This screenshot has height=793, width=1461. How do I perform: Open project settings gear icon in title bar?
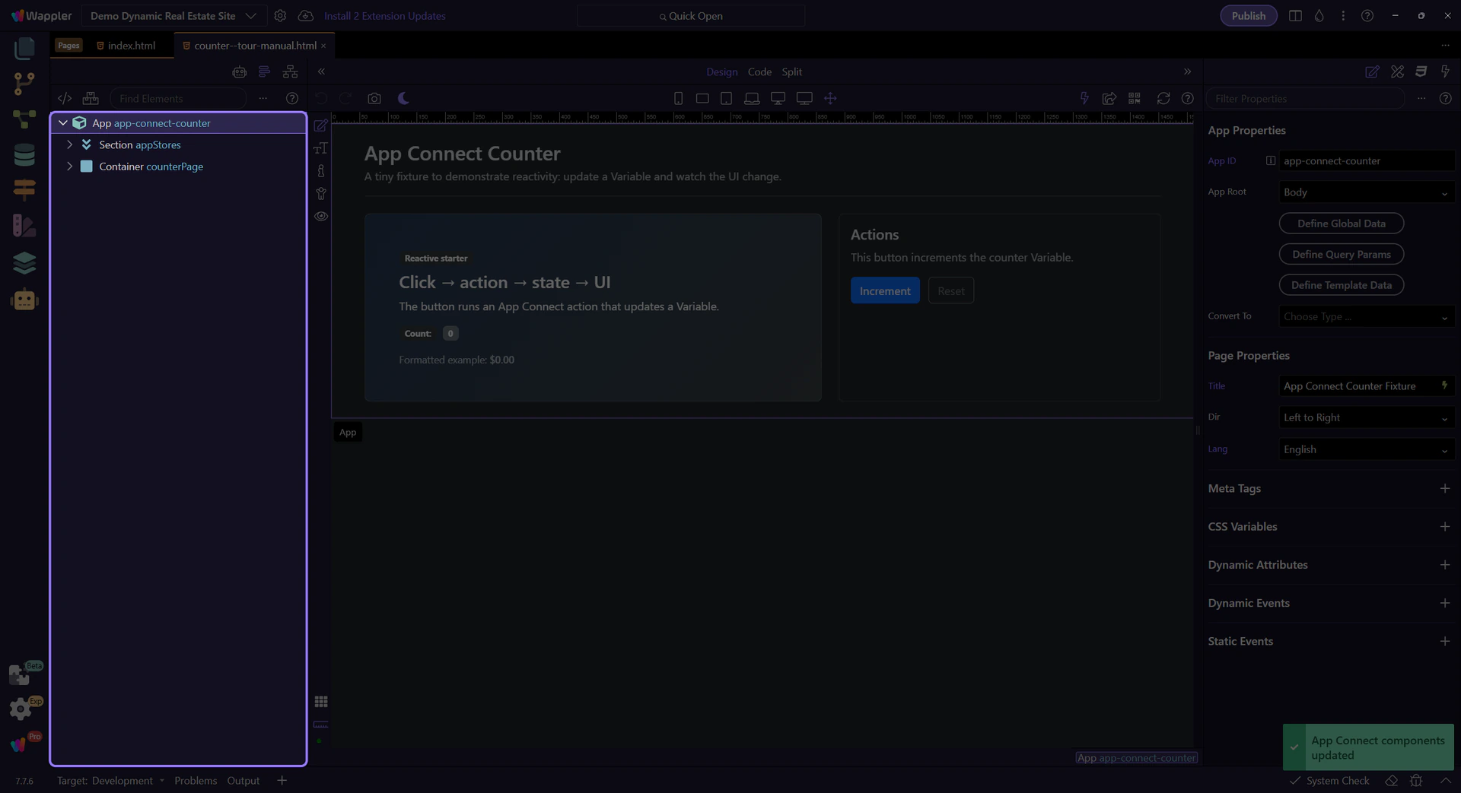(280, 16)
